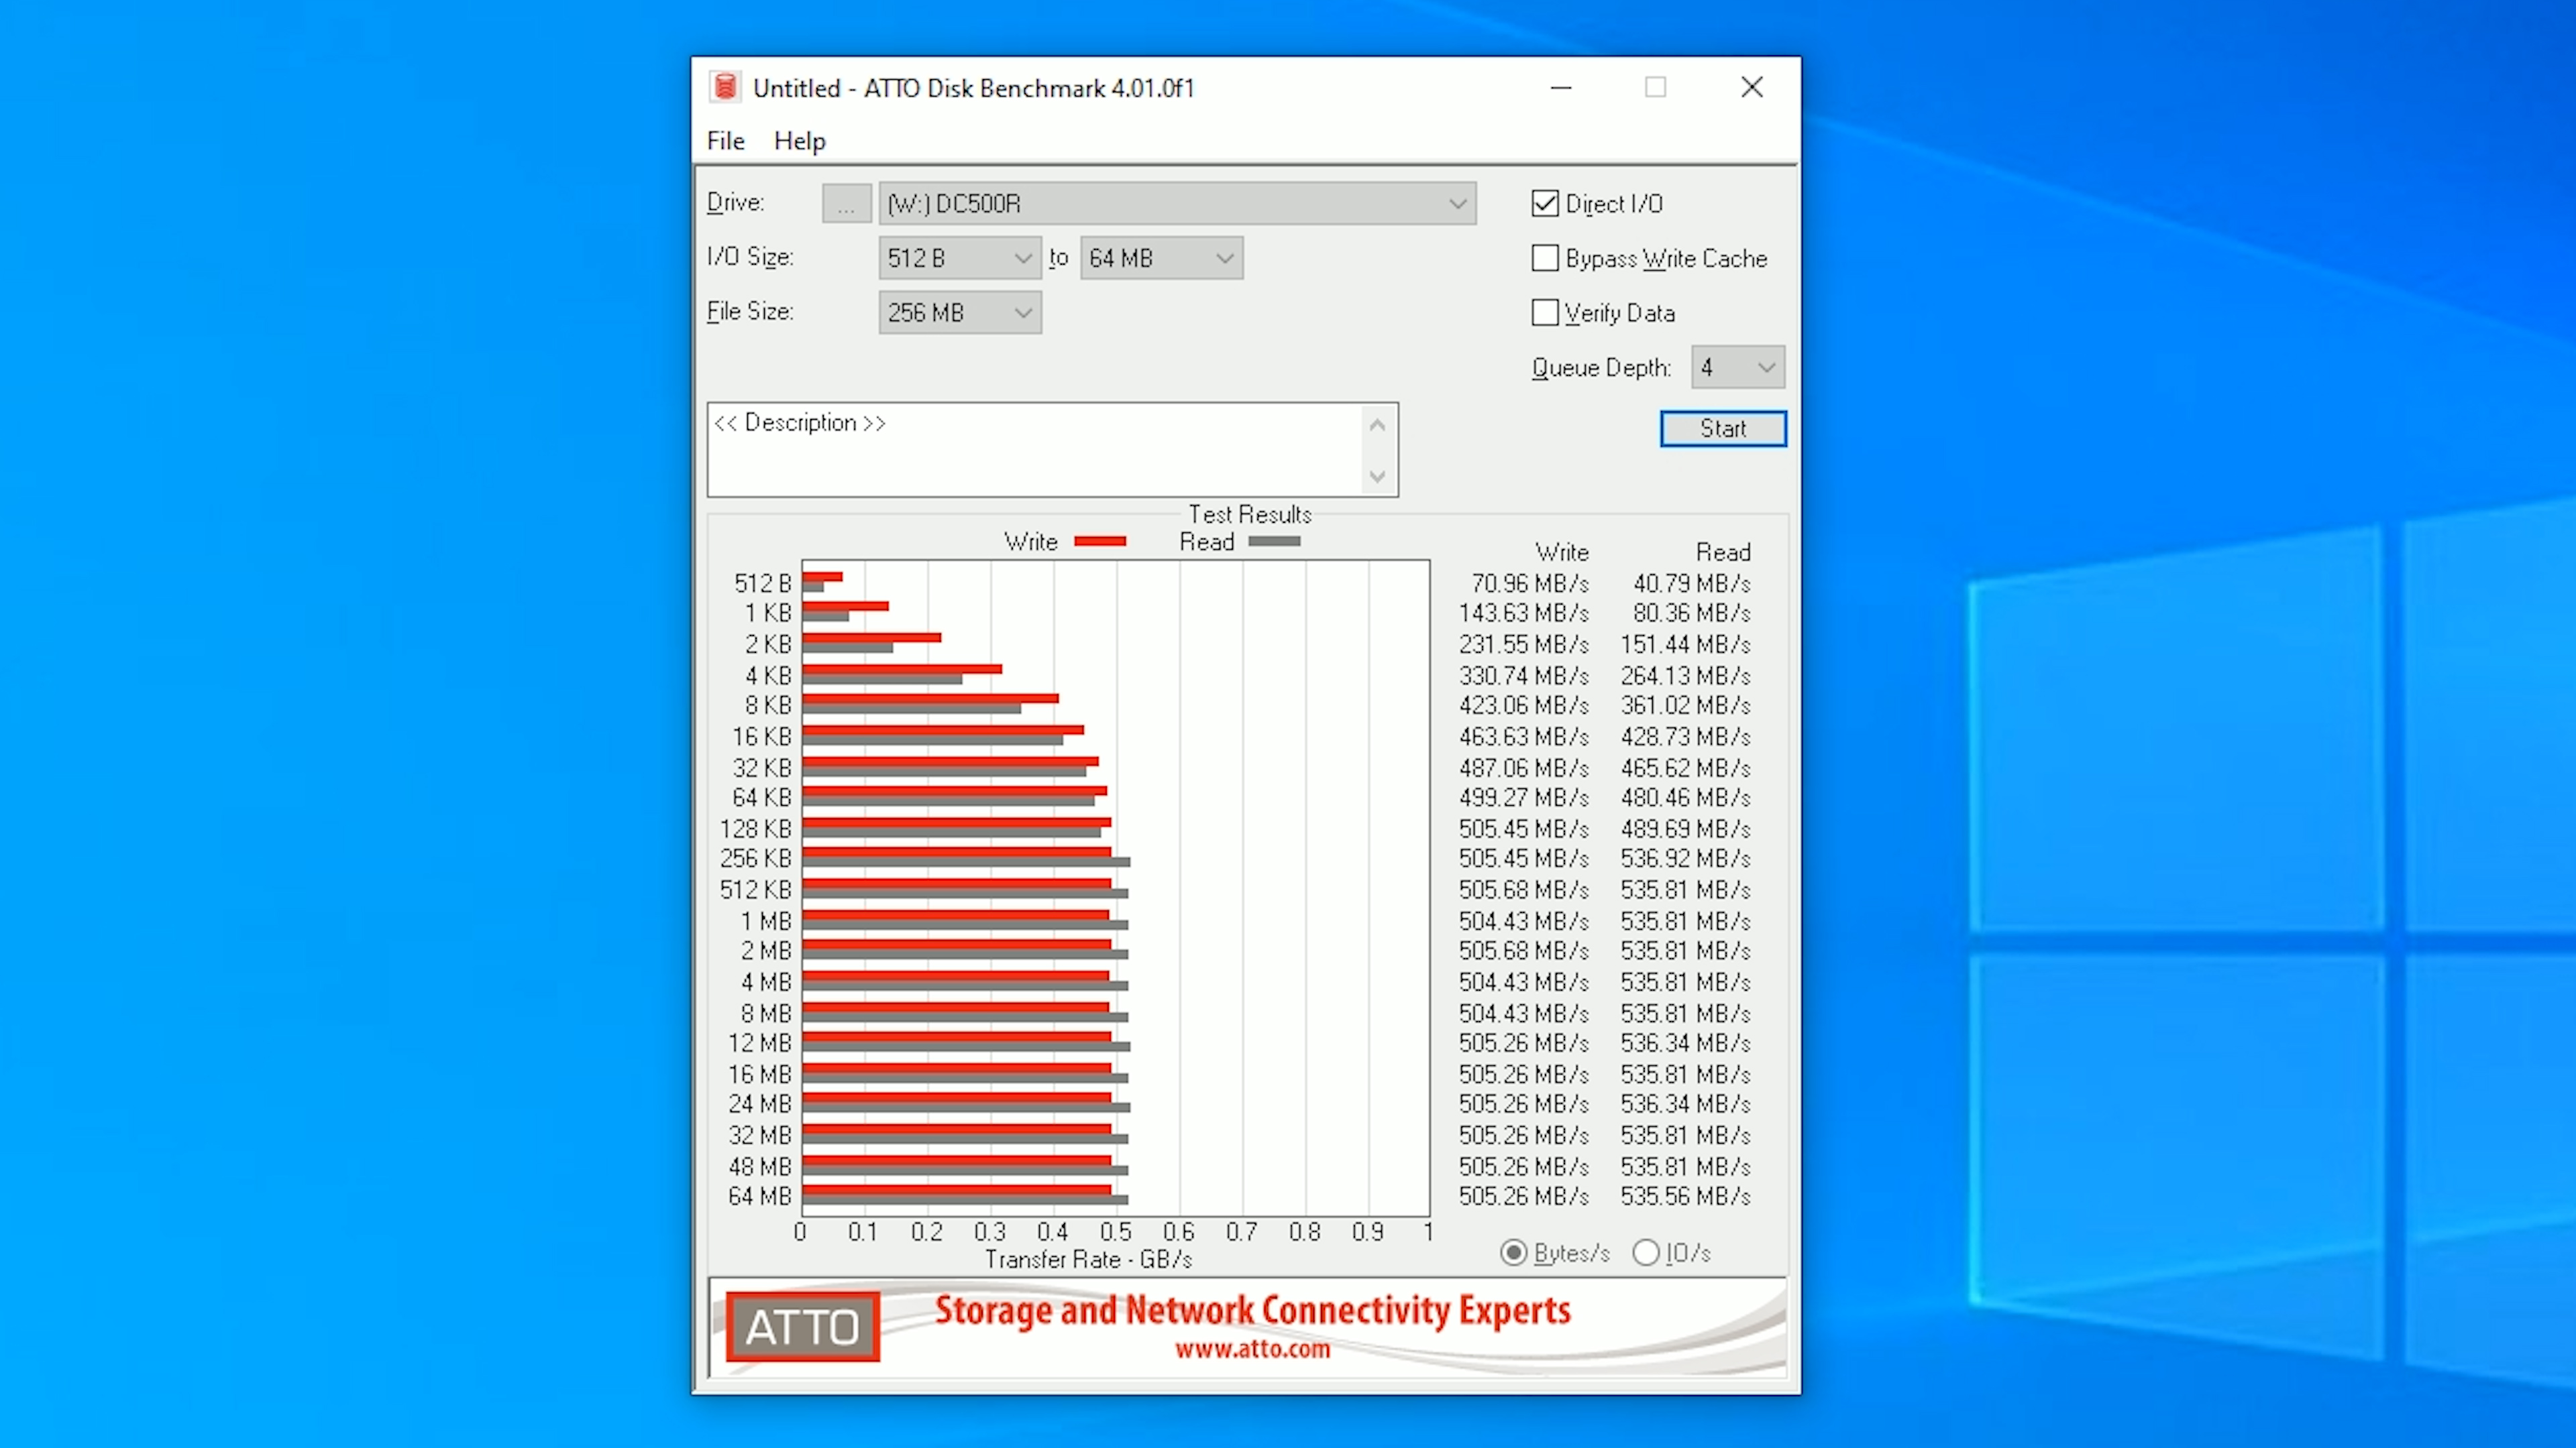Click the 330.74 MB/s write result
2576x1448 pixels.
(x=1523, y=676)
